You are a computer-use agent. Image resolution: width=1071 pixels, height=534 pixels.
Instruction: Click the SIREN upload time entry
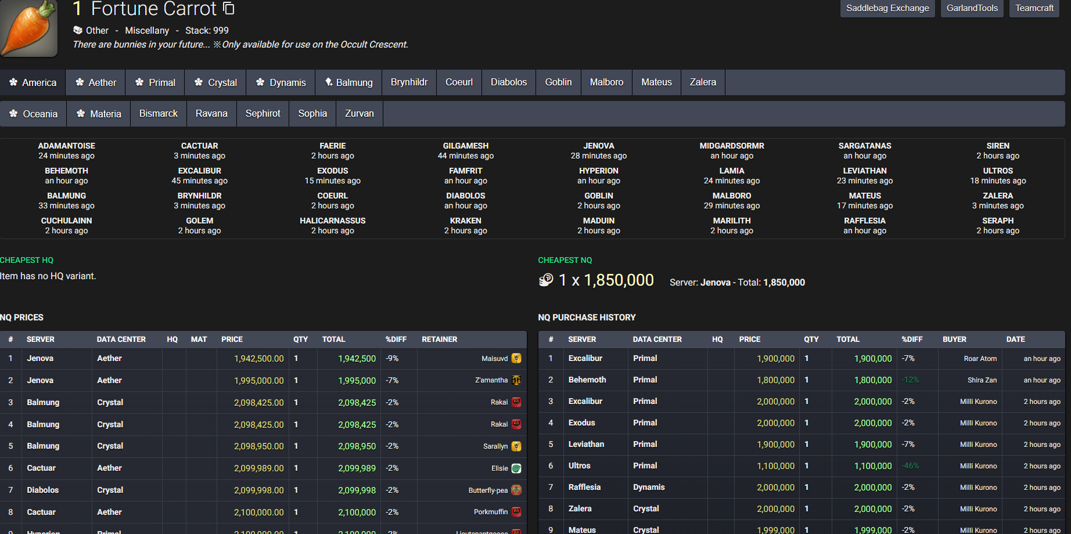click(x=998, y=151)
